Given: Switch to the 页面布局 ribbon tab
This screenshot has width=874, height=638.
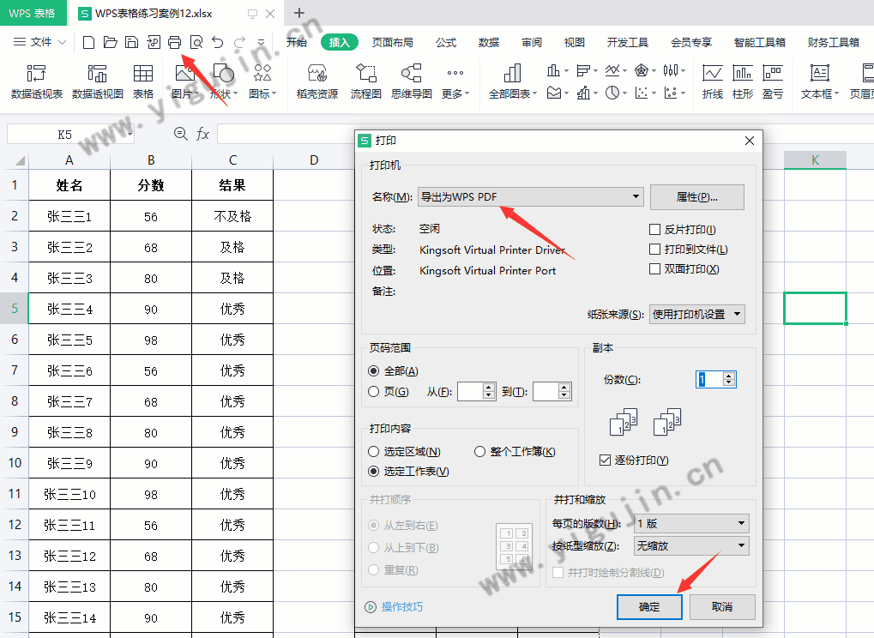Looking at the screenshot, I should 393,42.
